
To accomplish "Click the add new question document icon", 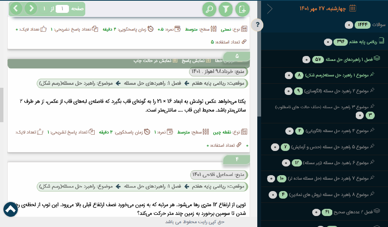I will pos(242,9).
